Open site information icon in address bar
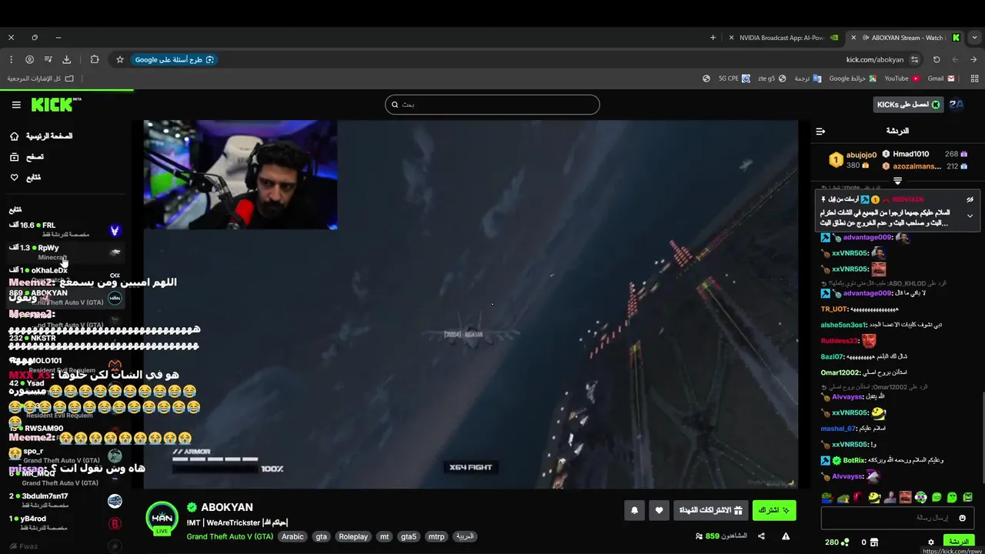 (x=914, y=59)
